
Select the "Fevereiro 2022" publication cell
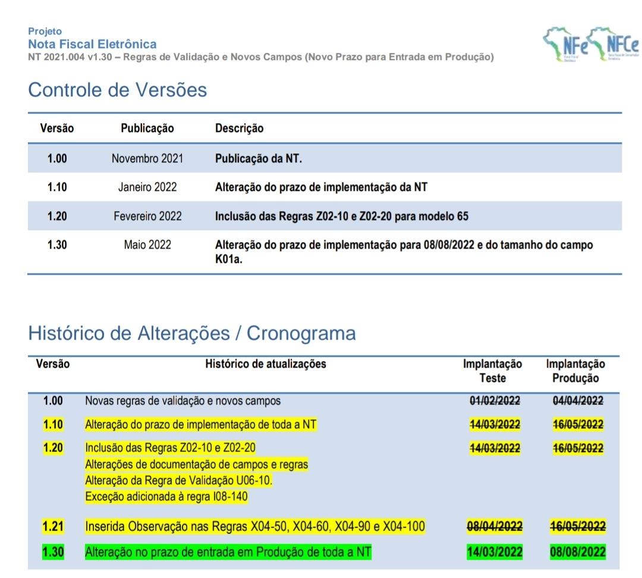click(147, 216)
